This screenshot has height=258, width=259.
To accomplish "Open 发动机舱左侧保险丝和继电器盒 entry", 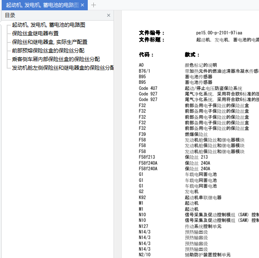I will 63,68.
